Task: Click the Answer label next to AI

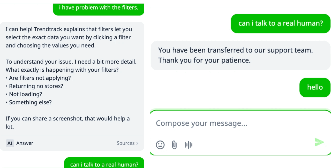Action: coord(25,143)
